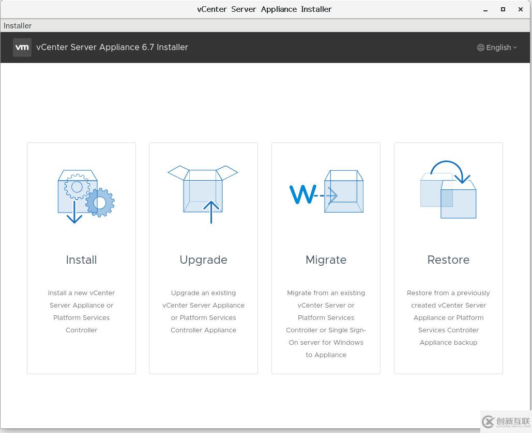Click the Install gear-box icon
Viewport: 532px width, 433px height.
(x=86, y=197)
